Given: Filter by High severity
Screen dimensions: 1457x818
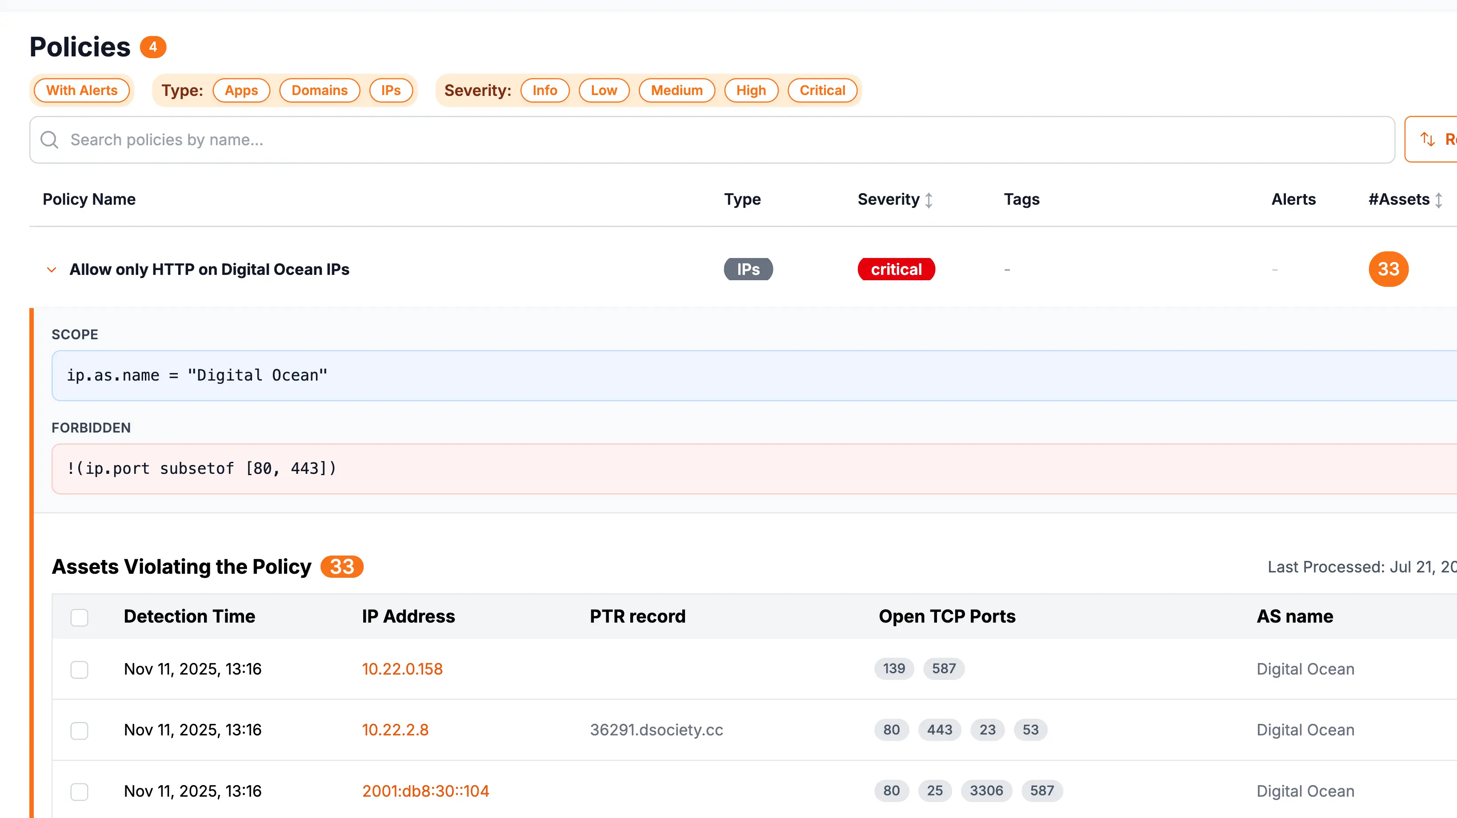Looking at the screenshot, I should tap(751, 91).
